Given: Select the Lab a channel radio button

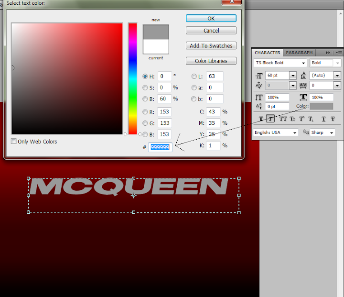Looking at the screenshot, I should 194,88.
